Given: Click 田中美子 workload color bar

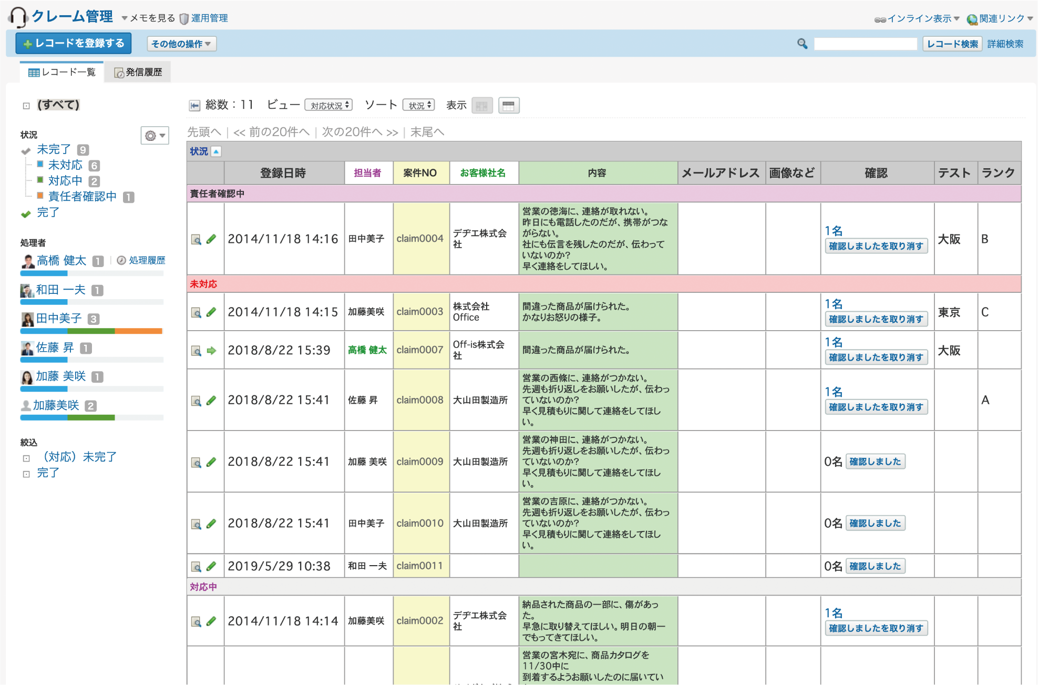Looking at the screenshot, I should [x=91, y=331].
